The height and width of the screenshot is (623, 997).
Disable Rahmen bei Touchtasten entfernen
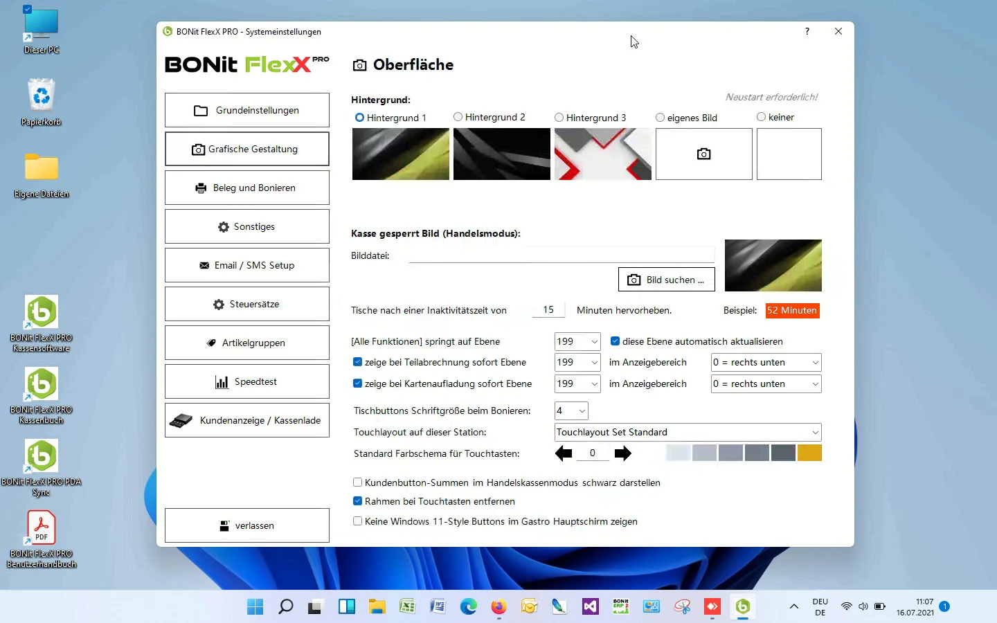(357, 501)
